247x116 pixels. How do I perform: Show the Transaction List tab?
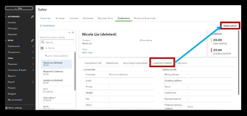[93, 63]
